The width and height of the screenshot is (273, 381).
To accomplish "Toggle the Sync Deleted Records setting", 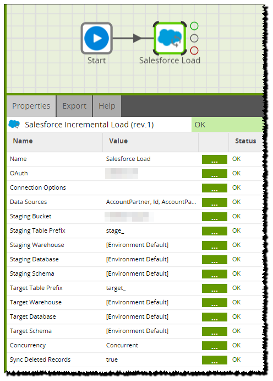I will 215,360.
